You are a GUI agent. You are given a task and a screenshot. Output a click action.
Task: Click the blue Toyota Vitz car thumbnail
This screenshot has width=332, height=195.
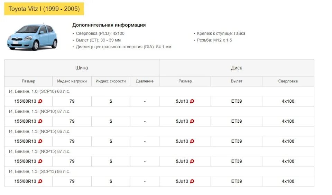click(x=32, y=37)
